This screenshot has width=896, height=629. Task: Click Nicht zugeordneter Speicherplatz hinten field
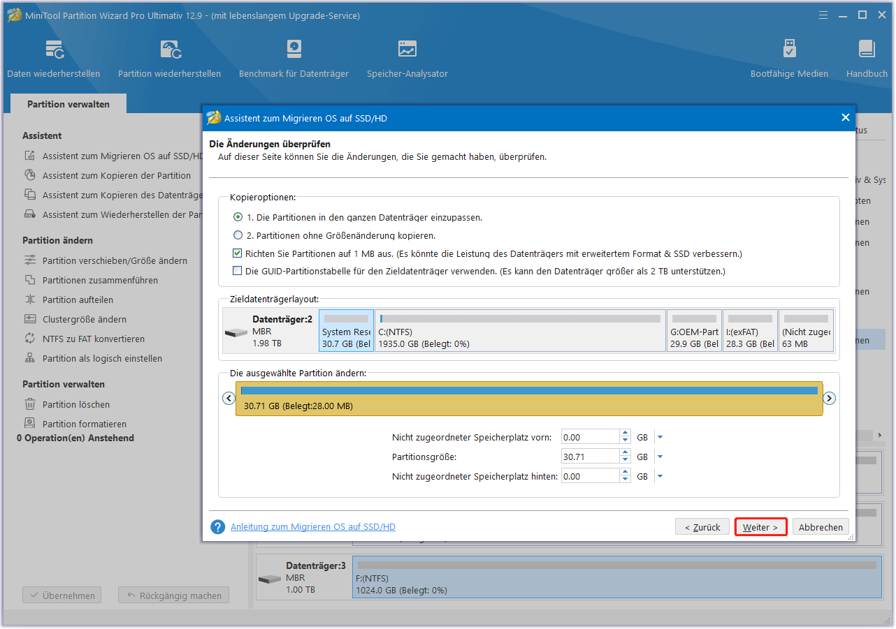[x=590, y=477]
